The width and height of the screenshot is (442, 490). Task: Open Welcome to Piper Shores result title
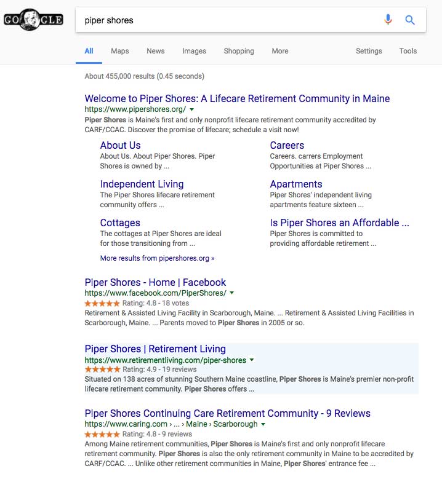237,98
